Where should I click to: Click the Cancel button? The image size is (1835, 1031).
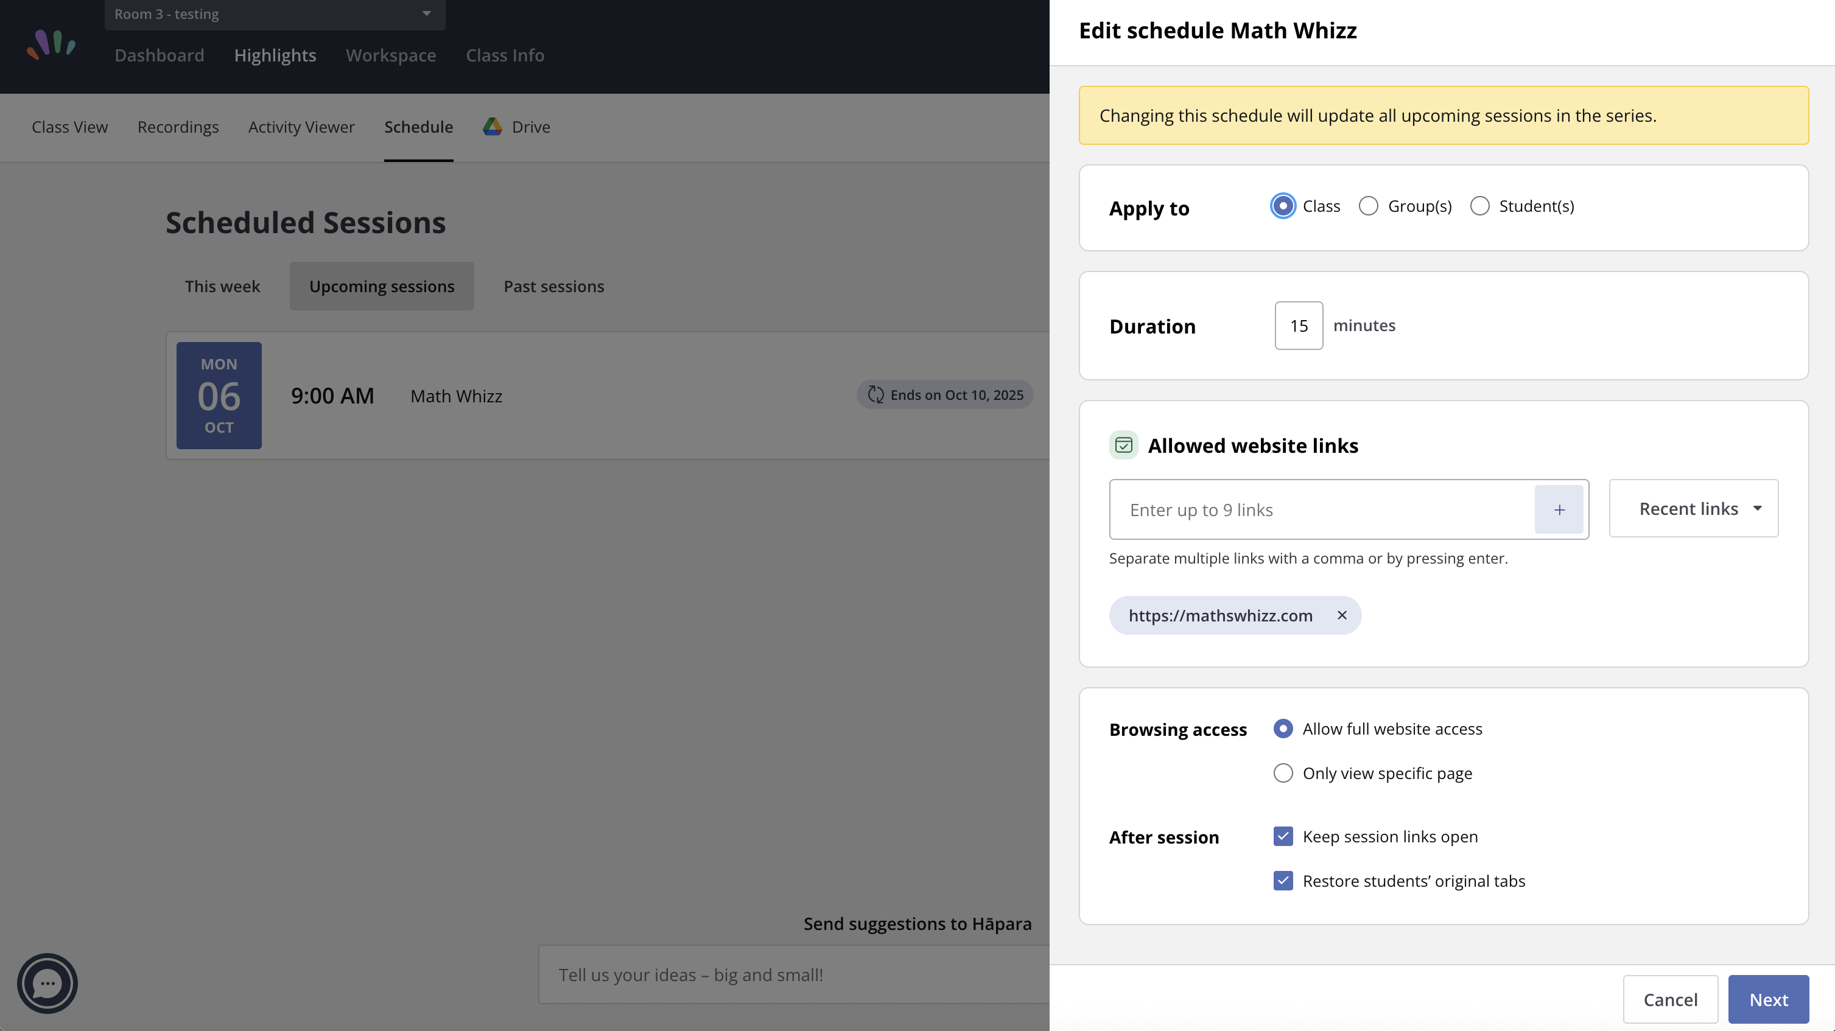(1671, 1000)
